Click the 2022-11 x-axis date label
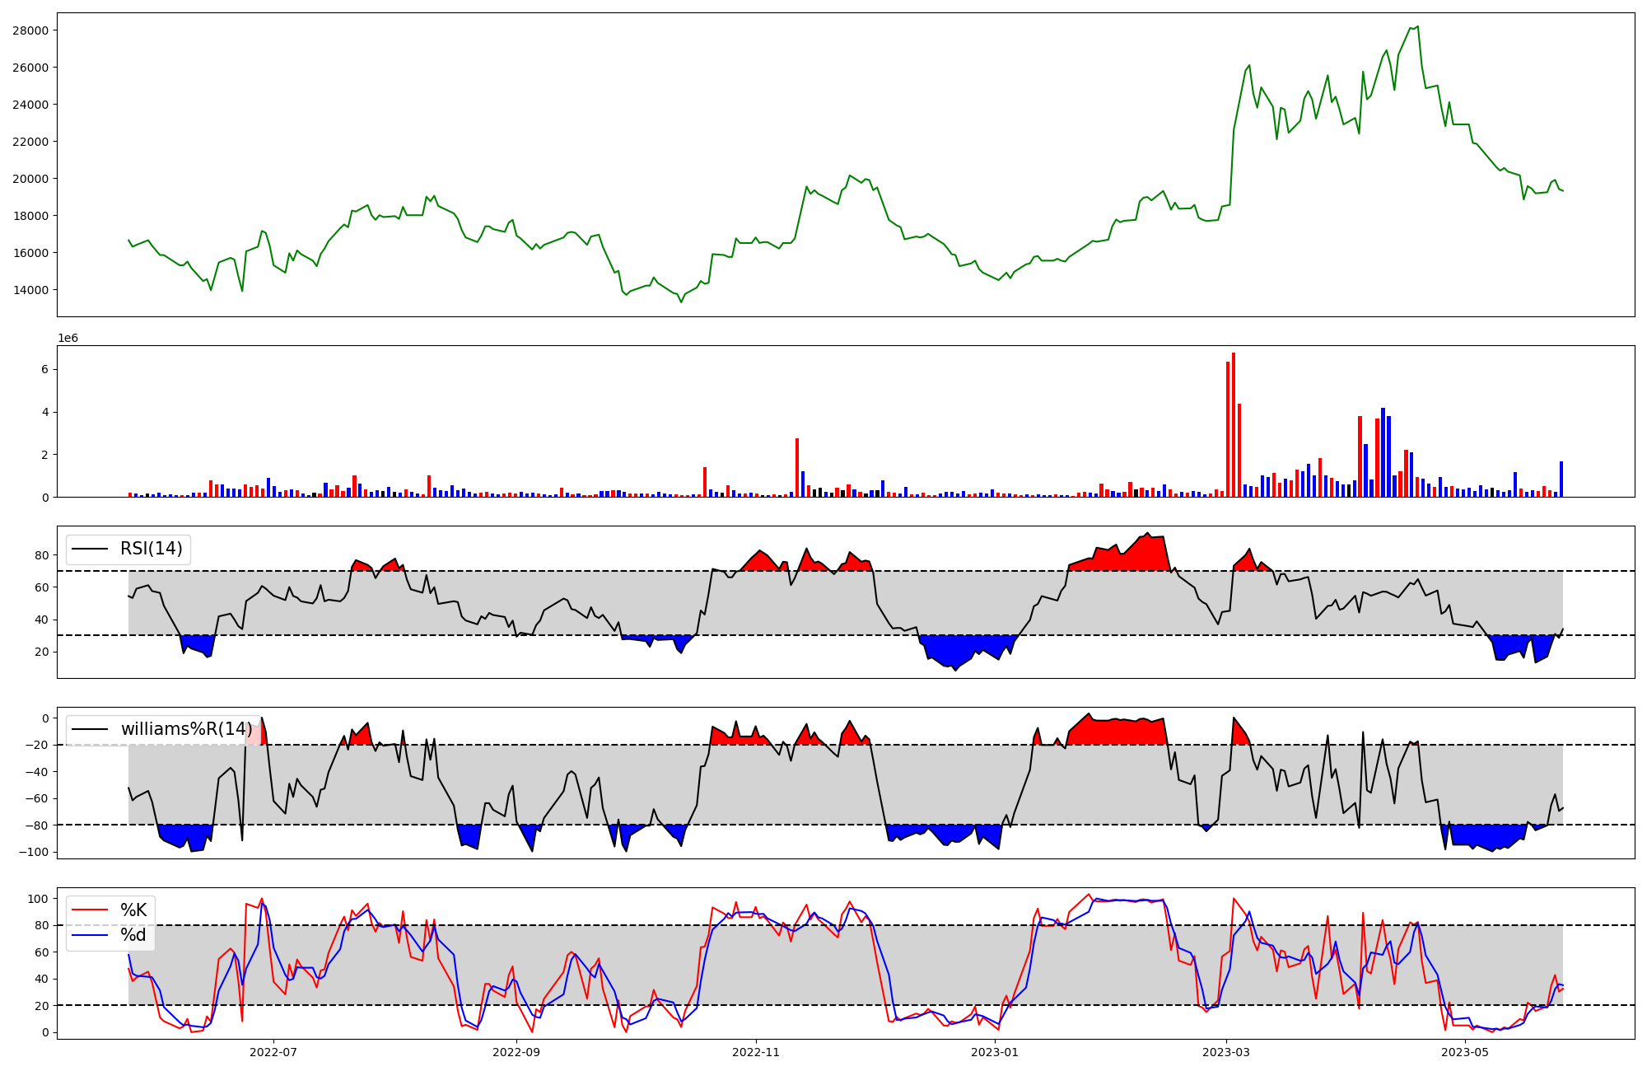The image size is (1647, 1071). pos(756,1052)
